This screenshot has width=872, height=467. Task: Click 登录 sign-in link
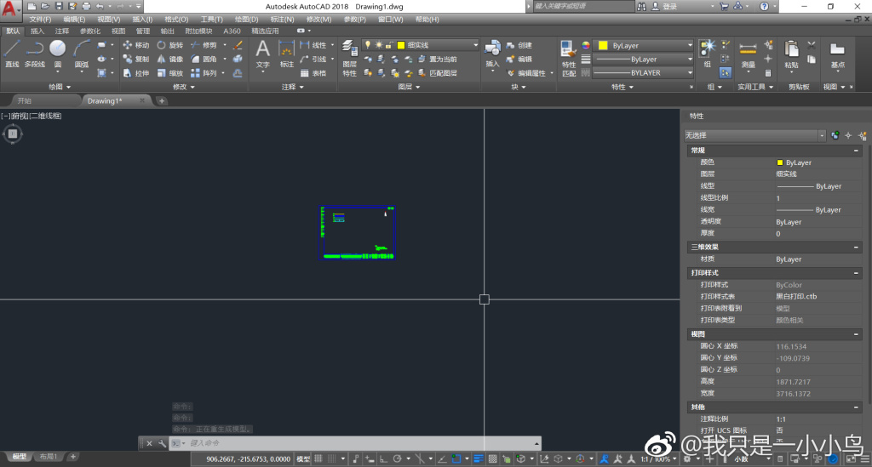point(669,6)
